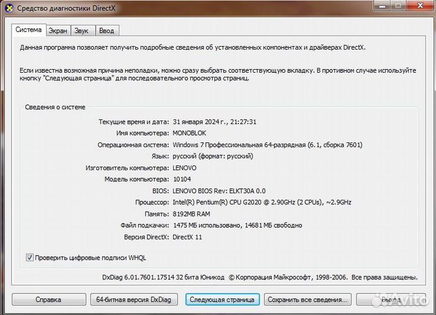This screenshot has height=315, width=436.
Task: Select the Ввод tab
Action: (107, 31)
